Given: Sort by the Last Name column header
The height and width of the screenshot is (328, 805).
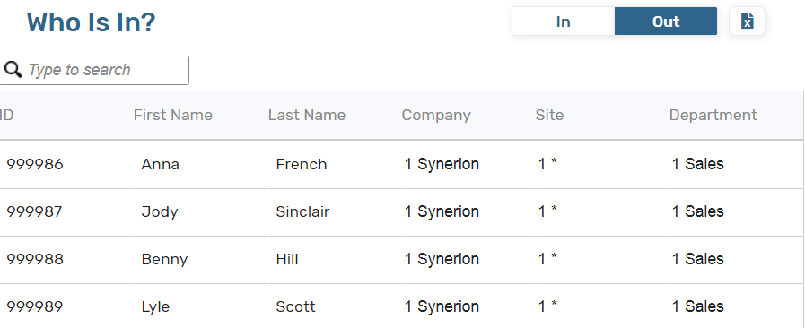Looking at the screenshot, I should coord(307,115).
